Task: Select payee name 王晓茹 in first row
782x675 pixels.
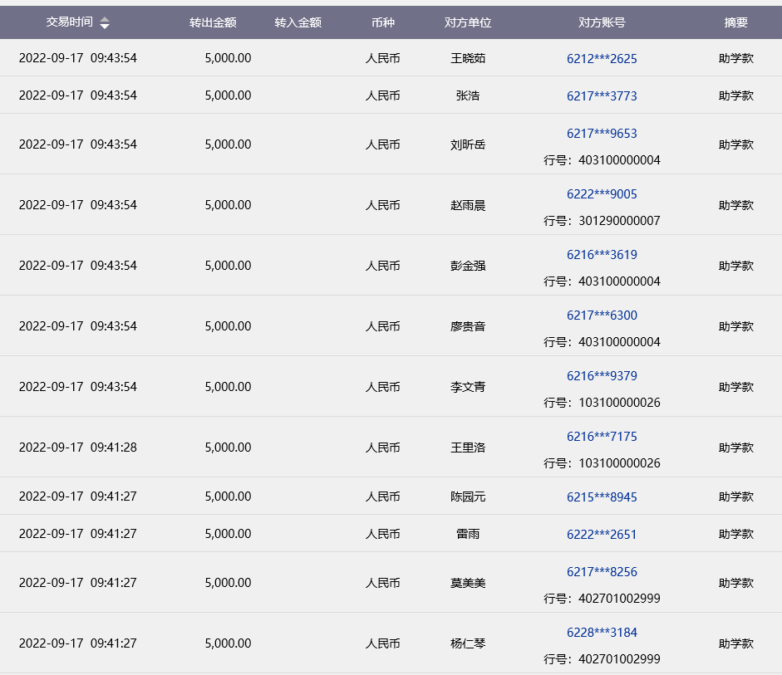Action: click(x=468, y=59)
